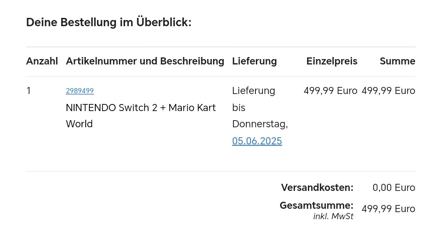This screenshot has height=230, width=441.
Task: Click the word 'World' in product name
Action: (x=79, y=124)
